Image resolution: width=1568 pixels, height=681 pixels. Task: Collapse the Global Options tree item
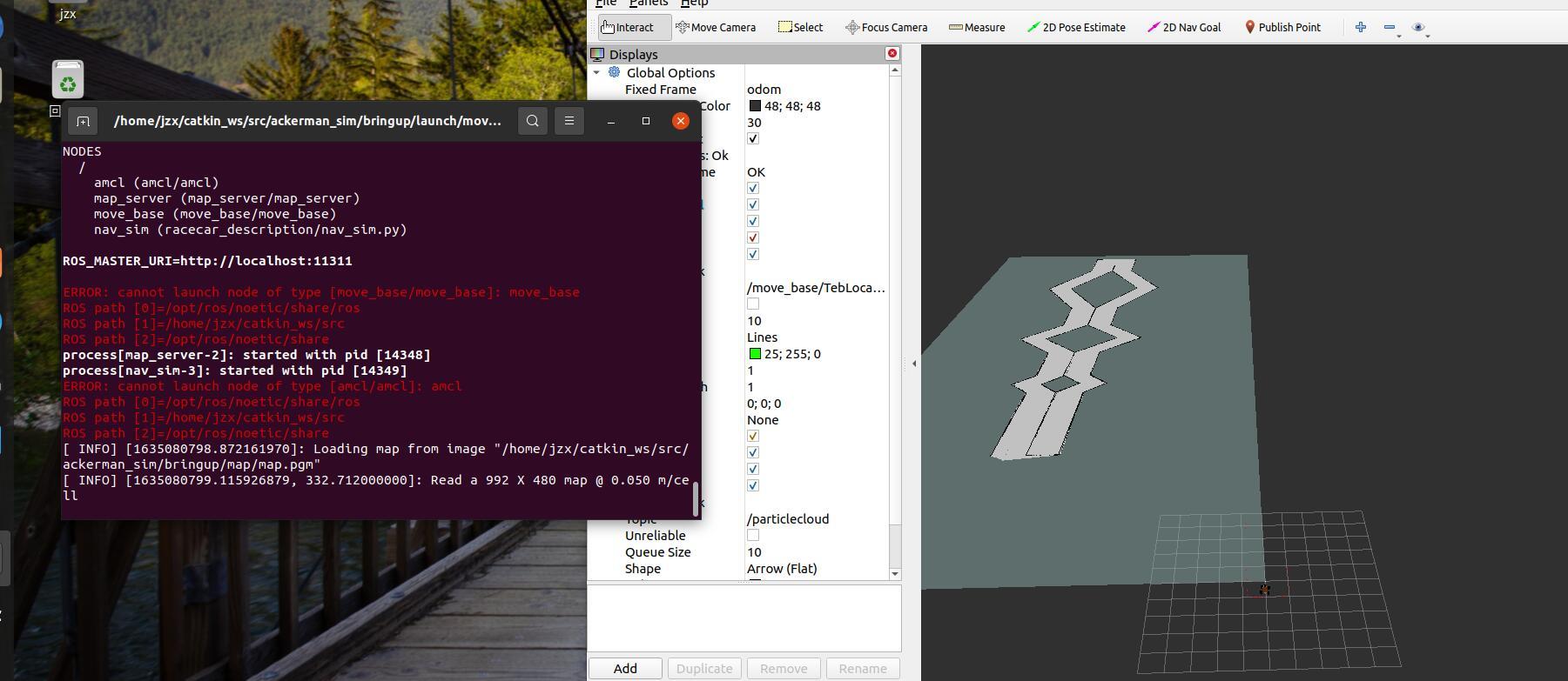click(x=596, y=73)
